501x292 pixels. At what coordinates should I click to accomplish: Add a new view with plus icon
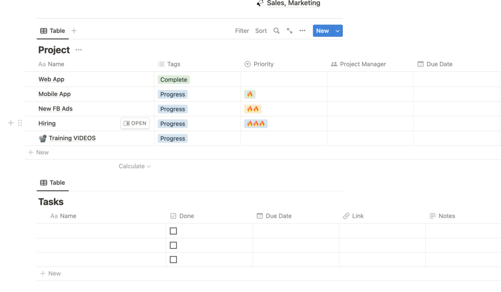click(74, 31)
